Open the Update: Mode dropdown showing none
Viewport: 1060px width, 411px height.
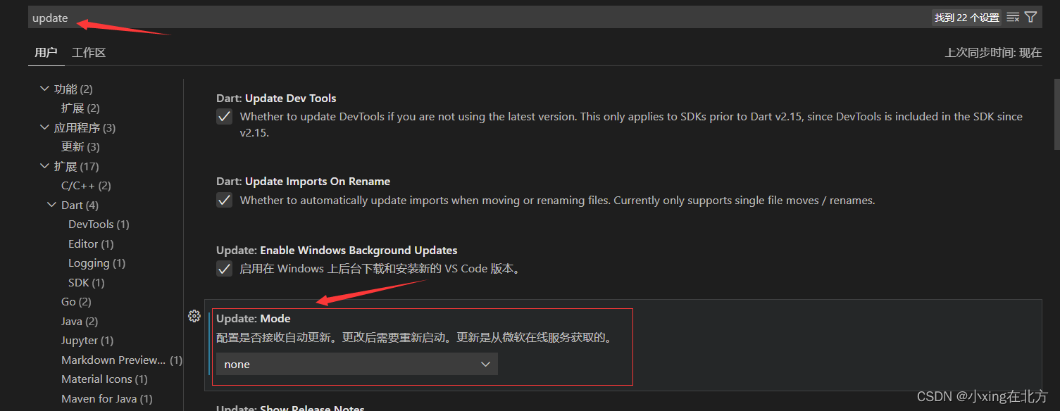coord(356,364)
